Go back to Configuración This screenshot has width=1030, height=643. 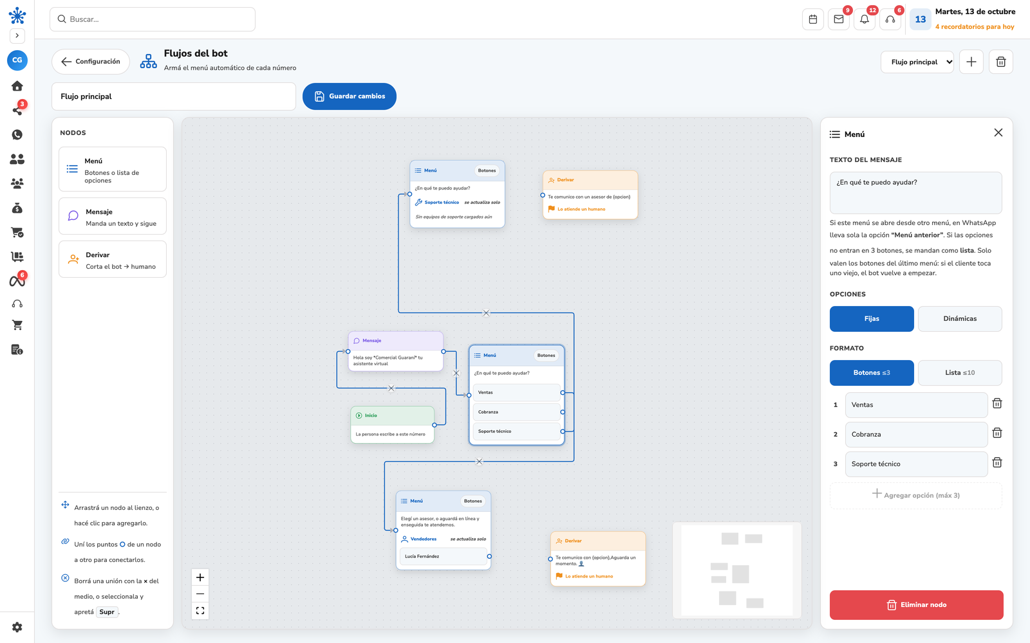[91, 62]
